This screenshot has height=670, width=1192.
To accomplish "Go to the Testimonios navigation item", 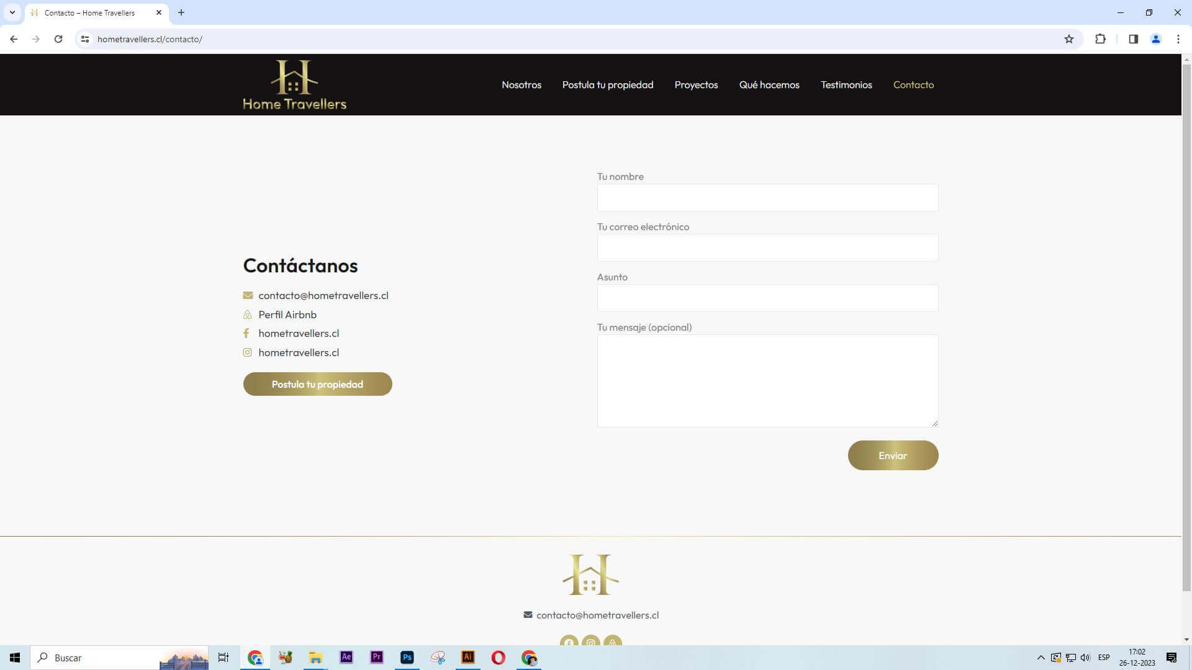I will coord(846,85).
